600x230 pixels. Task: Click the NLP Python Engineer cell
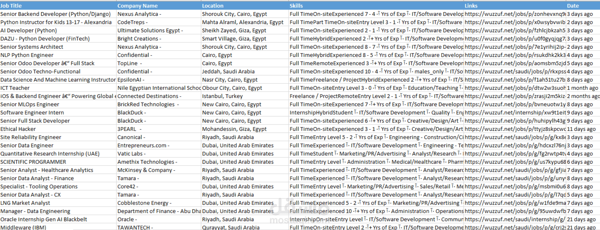(x=58, y=55)
